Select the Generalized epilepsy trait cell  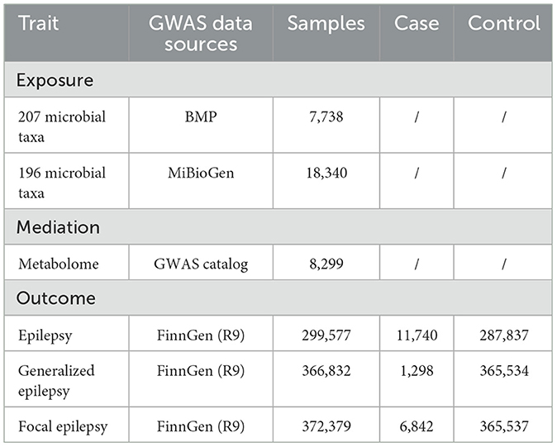(55, 380)
